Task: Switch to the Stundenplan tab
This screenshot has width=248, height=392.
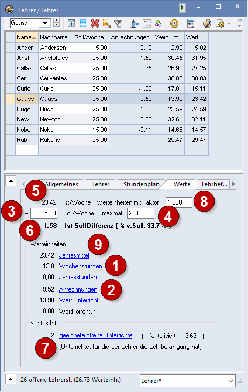Action: point(141,184)
